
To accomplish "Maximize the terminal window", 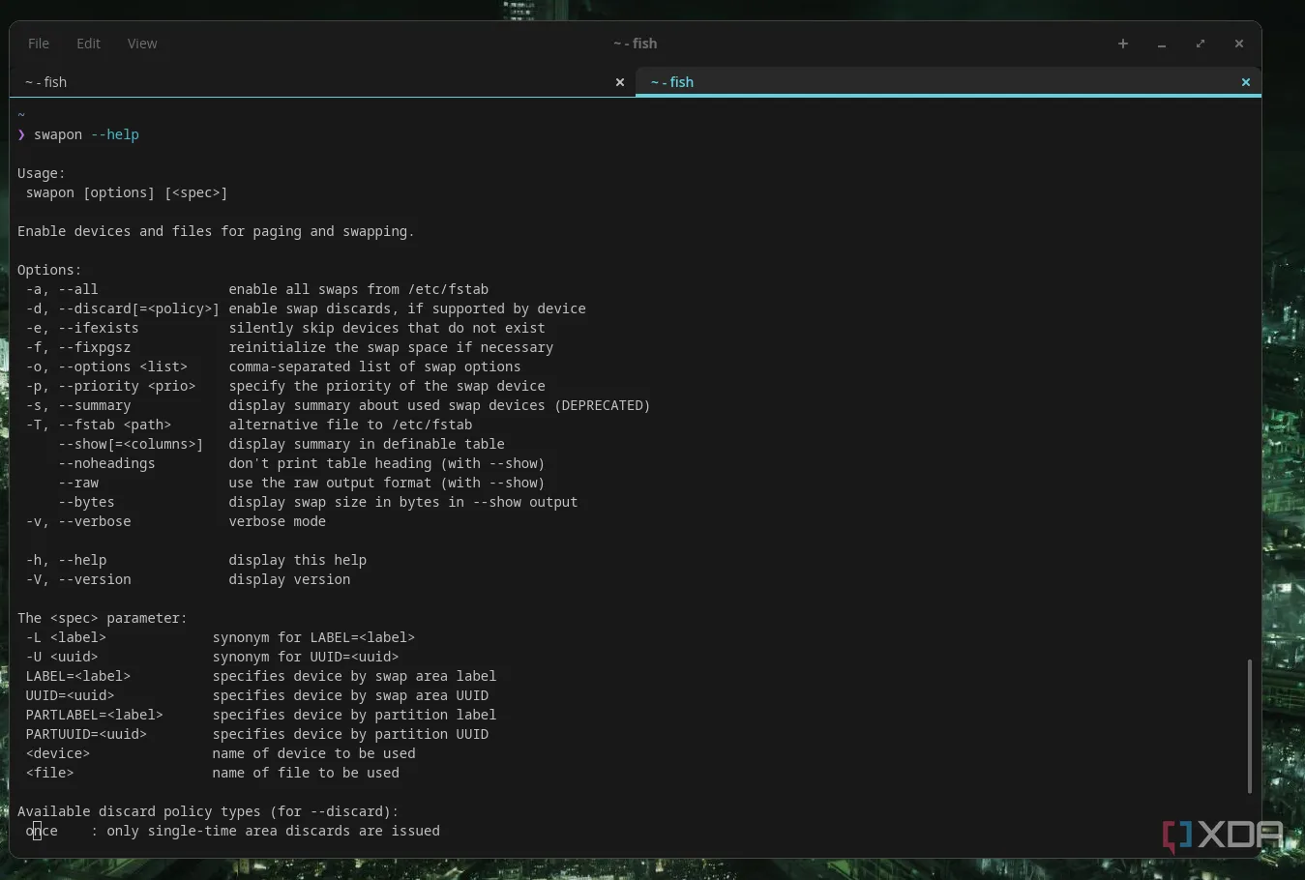I will pos(1201,44).
